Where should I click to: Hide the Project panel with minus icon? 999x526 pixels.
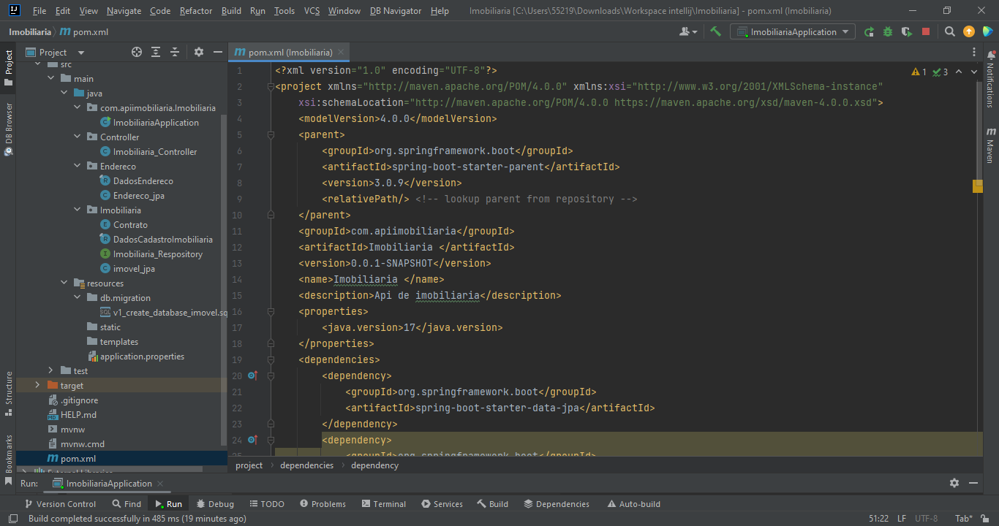point(217,52)
